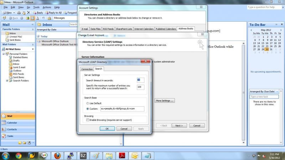Screen dimensions: 285x160
Task: Select May 30 in the calendar
Action: pyautogui.click(x=266, y=49)
